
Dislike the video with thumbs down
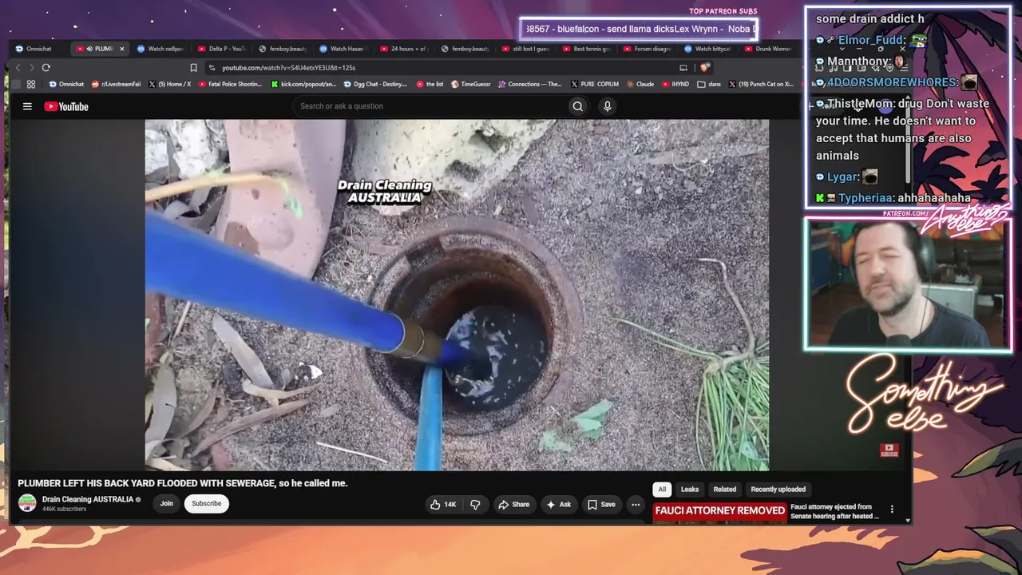pos(475,505)
